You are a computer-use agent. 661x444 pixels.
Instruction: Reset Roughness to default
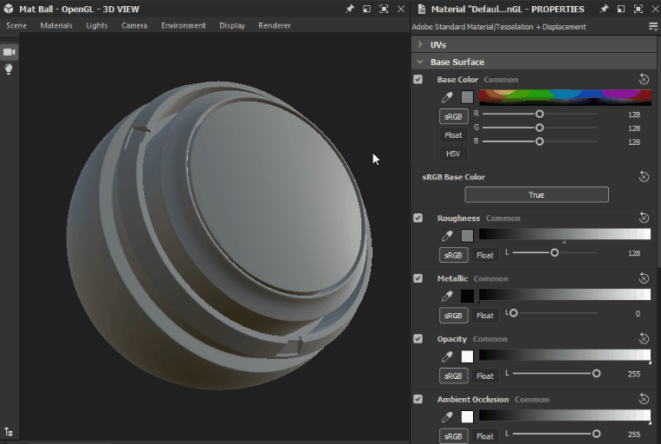[x=644, y=218]
